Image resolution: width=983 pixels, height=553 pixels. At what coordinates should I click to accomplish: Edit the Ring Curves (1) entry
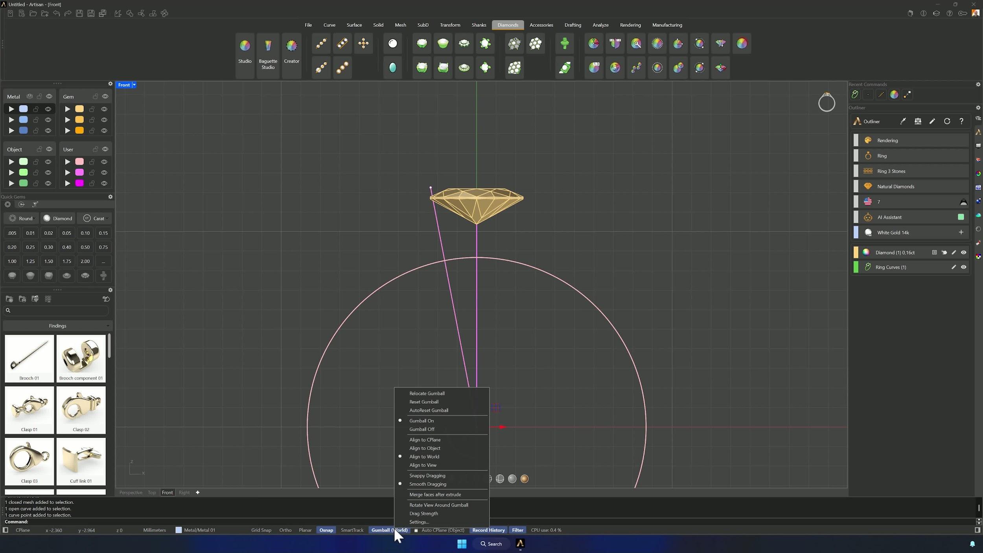click(954, 267)
